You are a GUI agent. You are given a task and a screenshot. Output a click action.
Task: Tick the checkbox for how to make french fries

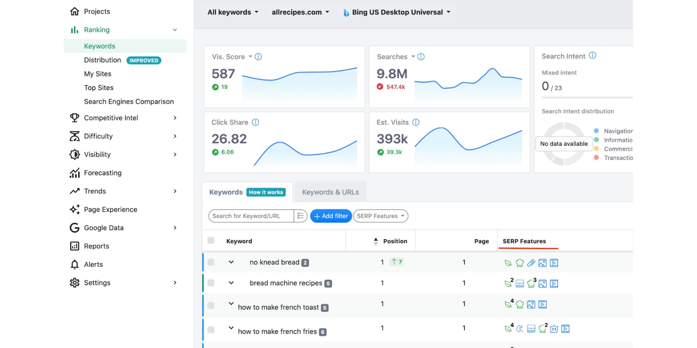coord(211,330)
